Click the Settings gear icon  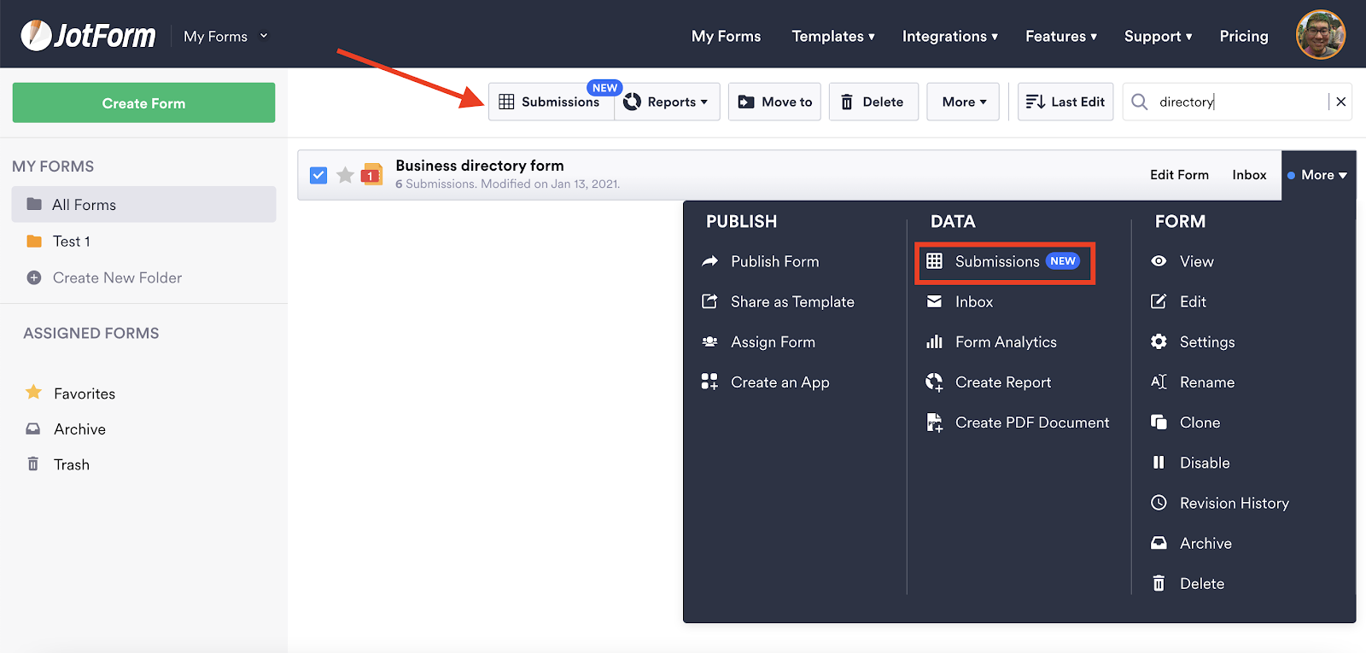click(x=1159, y=341)
